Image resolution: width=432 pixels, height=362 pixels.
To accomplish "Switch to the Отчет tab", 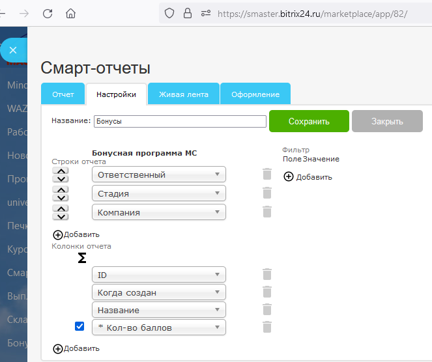I will [63, 94].
